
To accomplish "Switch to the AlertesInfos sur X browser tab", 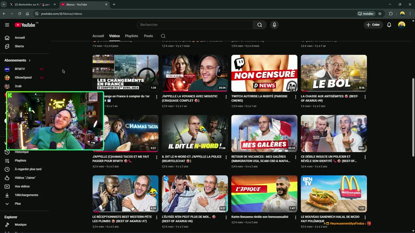I will pyautogui.click(x=32, y=5).
